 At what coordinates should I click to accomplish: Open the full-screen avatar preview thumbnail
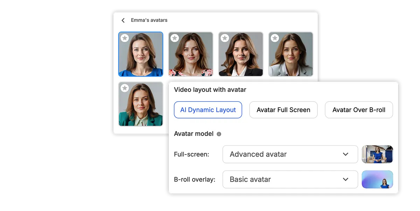coord(377,154)
